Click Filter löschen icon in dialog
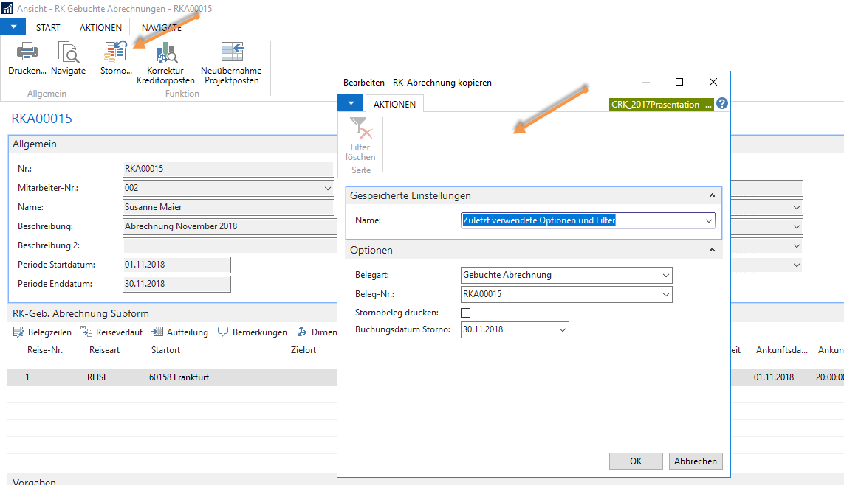Screen dimensions: 844x485 360,129
